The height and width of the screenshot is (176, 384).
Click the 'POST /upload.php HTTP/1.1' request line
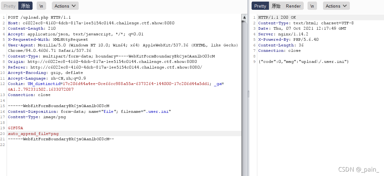[40, 17]
